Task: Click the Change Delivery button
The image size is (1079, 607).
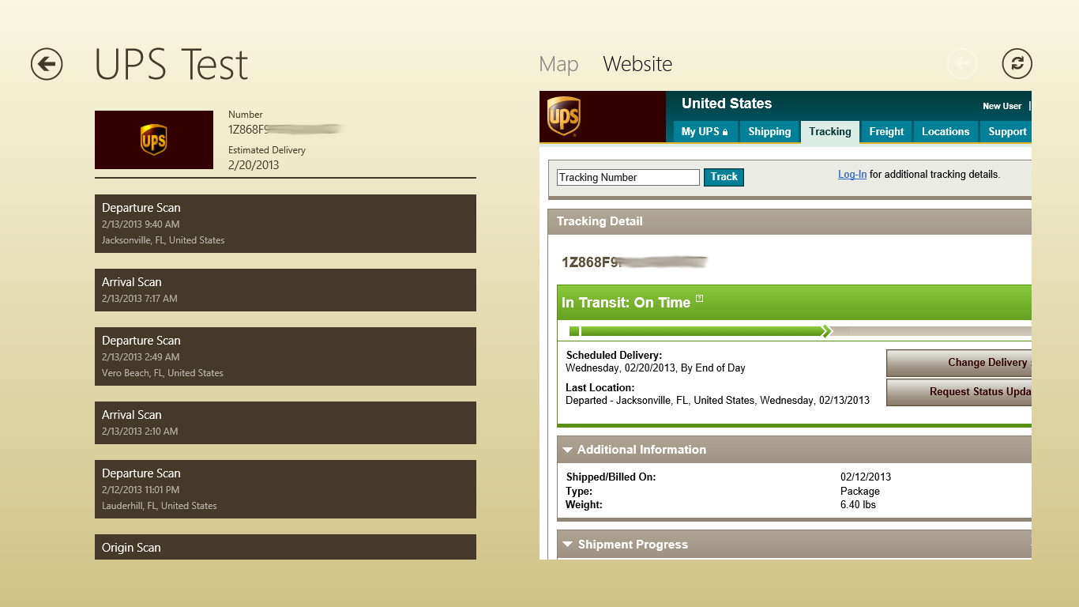Action: click(x=959, y=363)
